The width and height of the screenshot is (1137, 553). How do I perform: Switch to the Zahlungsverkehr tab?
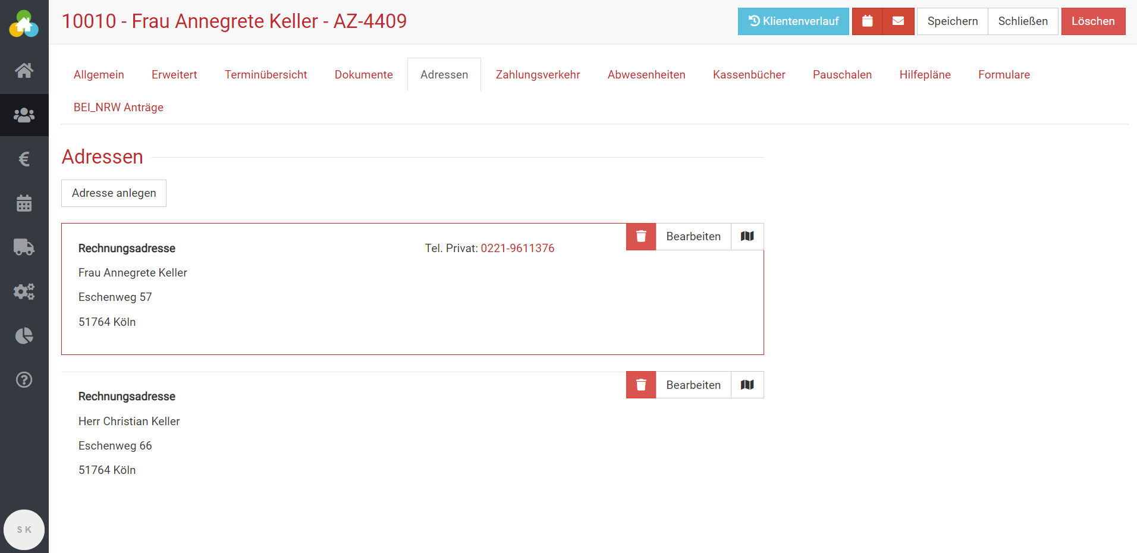pos(538,75)
